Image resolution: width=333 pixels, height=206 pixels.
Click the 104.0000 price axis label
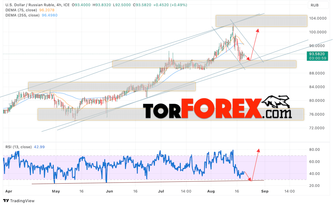[318, 18]
